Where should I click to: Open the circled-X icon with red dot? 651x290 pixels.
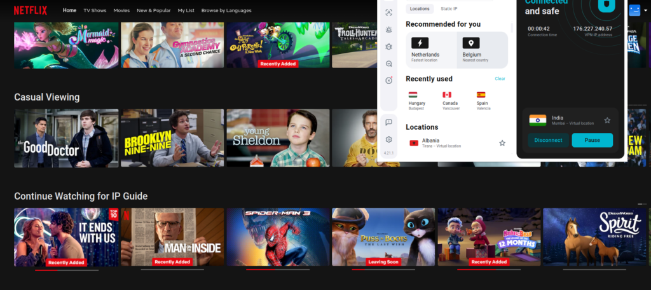(388, 80)
